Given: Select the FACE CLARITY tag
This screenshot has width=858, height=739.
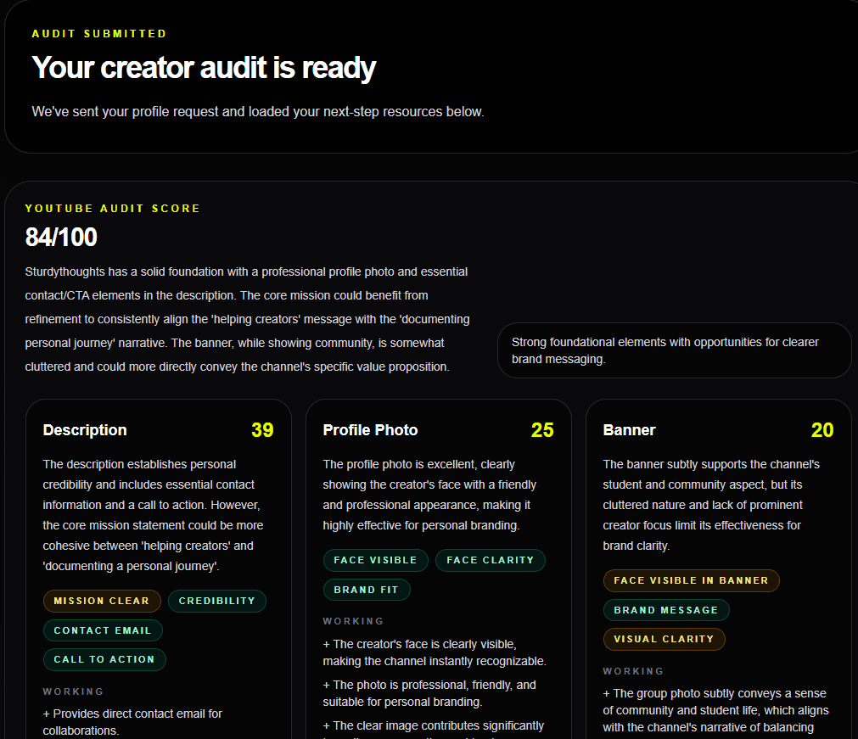Looking at the screenshot, I should pyautogui.click(x=491, y=560).
